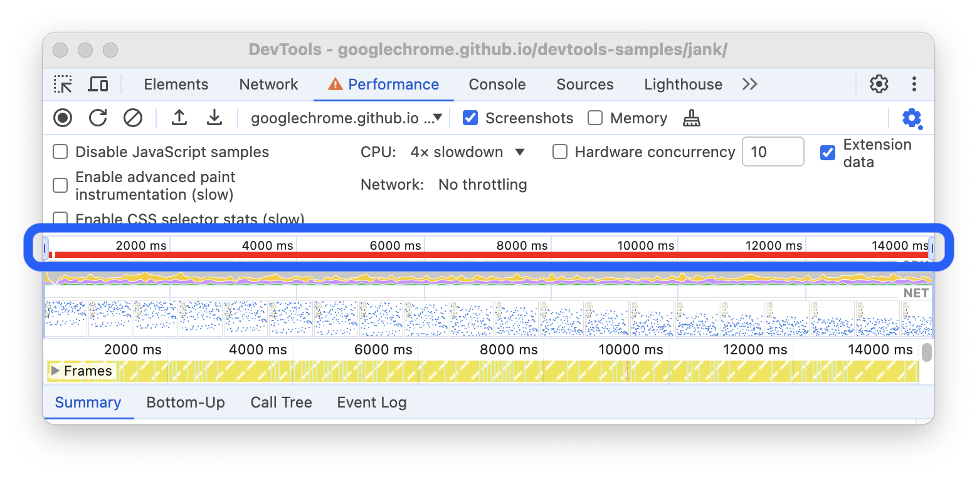The height and width of the screenshot is (477, 977).
Task: Disable the Screenshots capture option
Action: click(x=470, y=118)
